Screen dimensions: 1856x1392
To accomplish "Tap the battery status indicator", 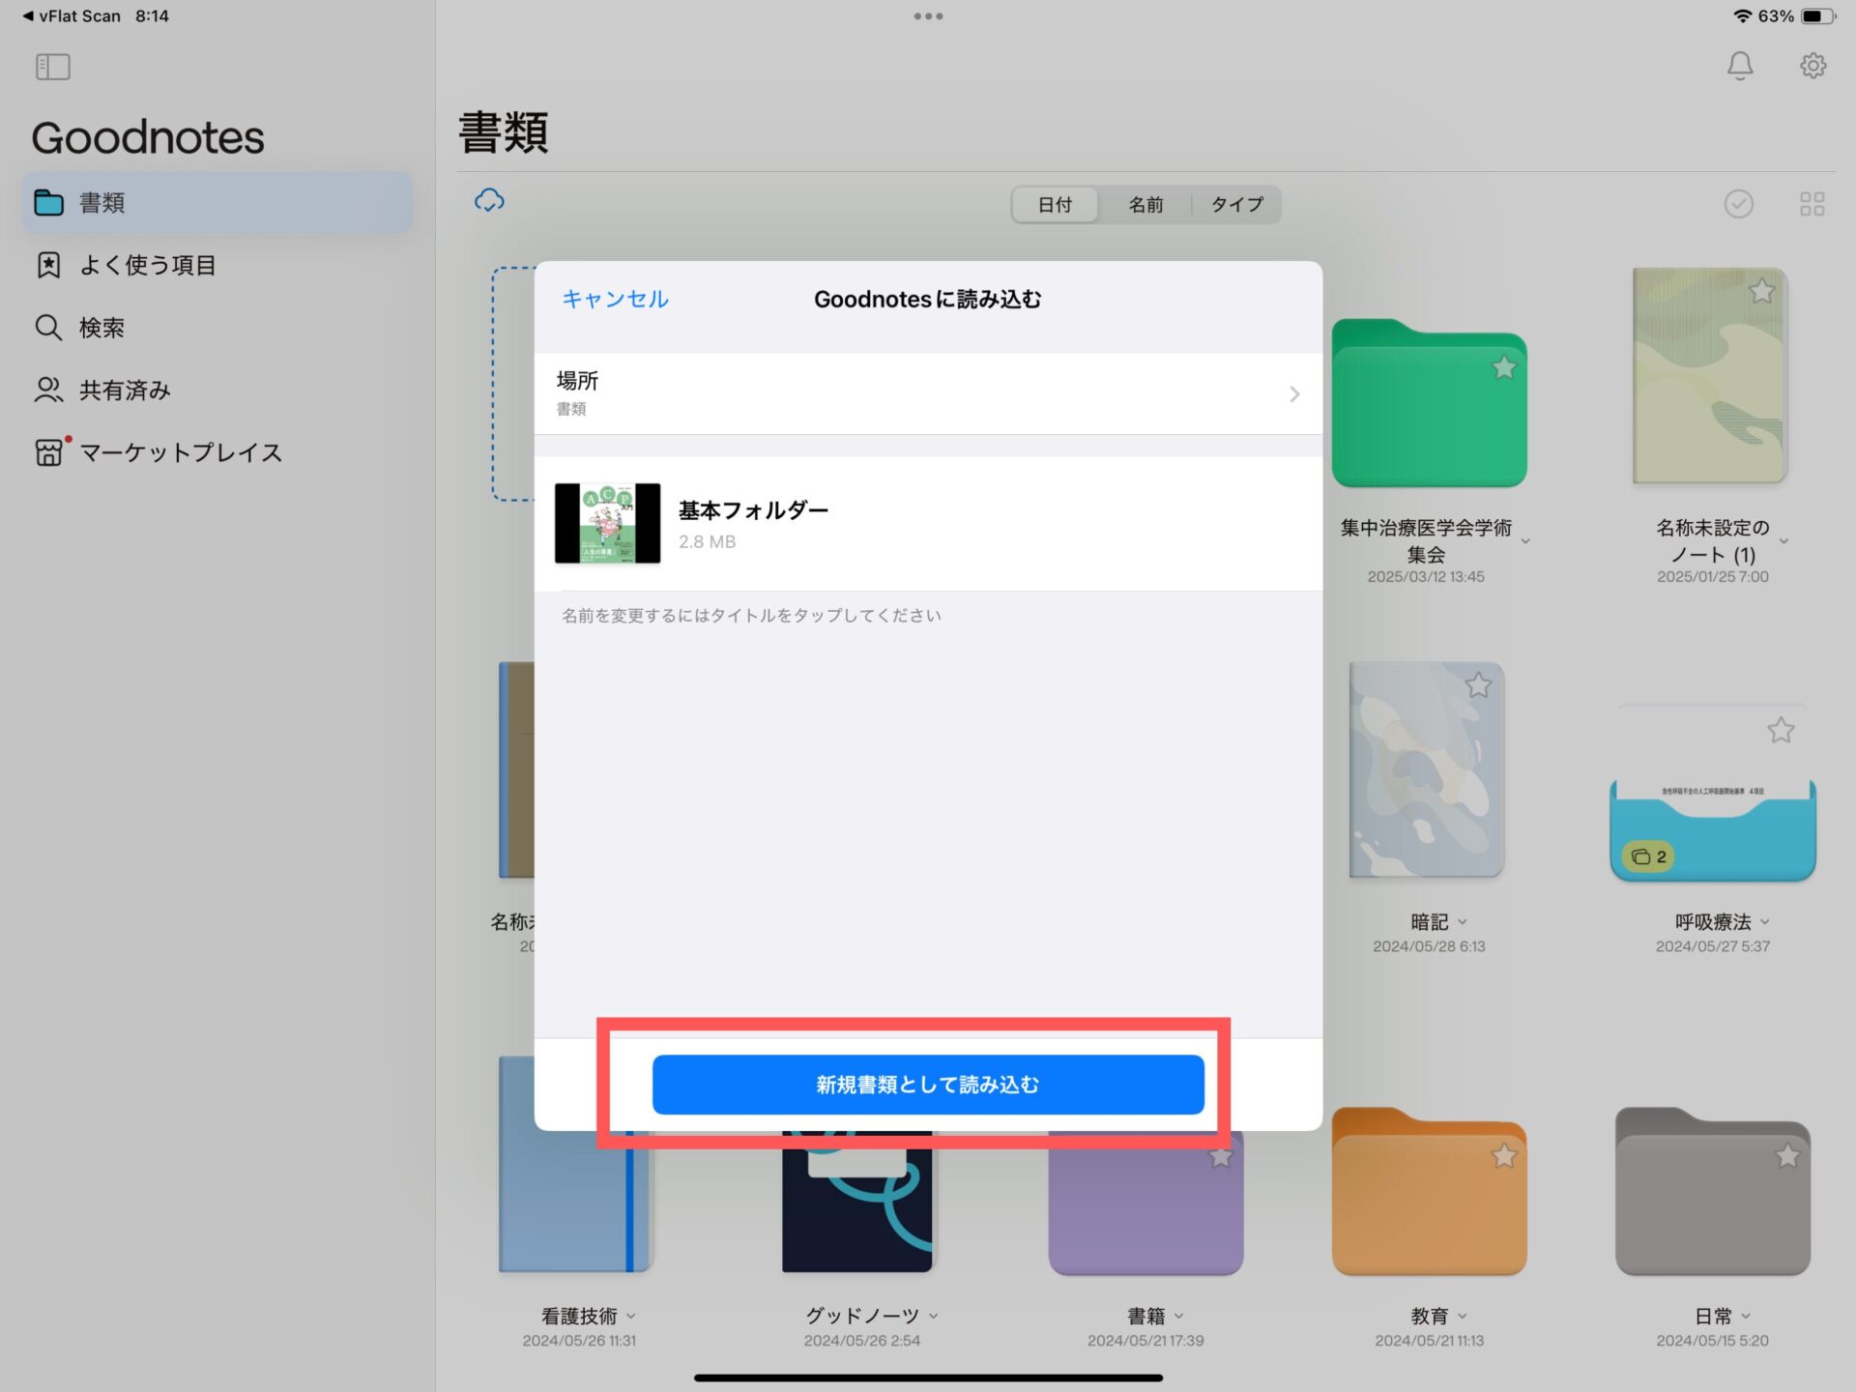I will tap(1817, 15).
